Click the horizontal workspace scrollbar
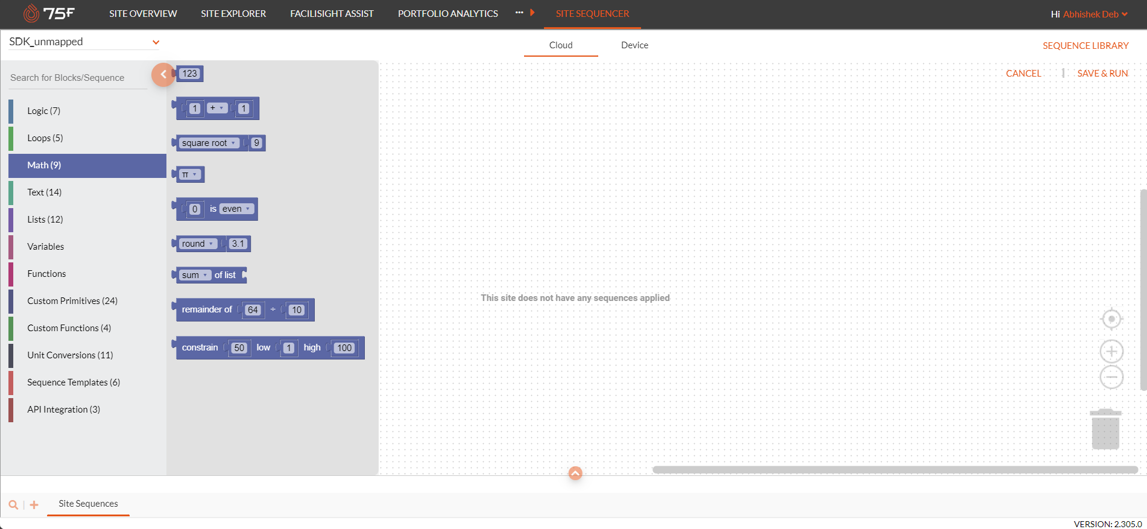This screenshot has height=529, width=1147. point(895,469)
